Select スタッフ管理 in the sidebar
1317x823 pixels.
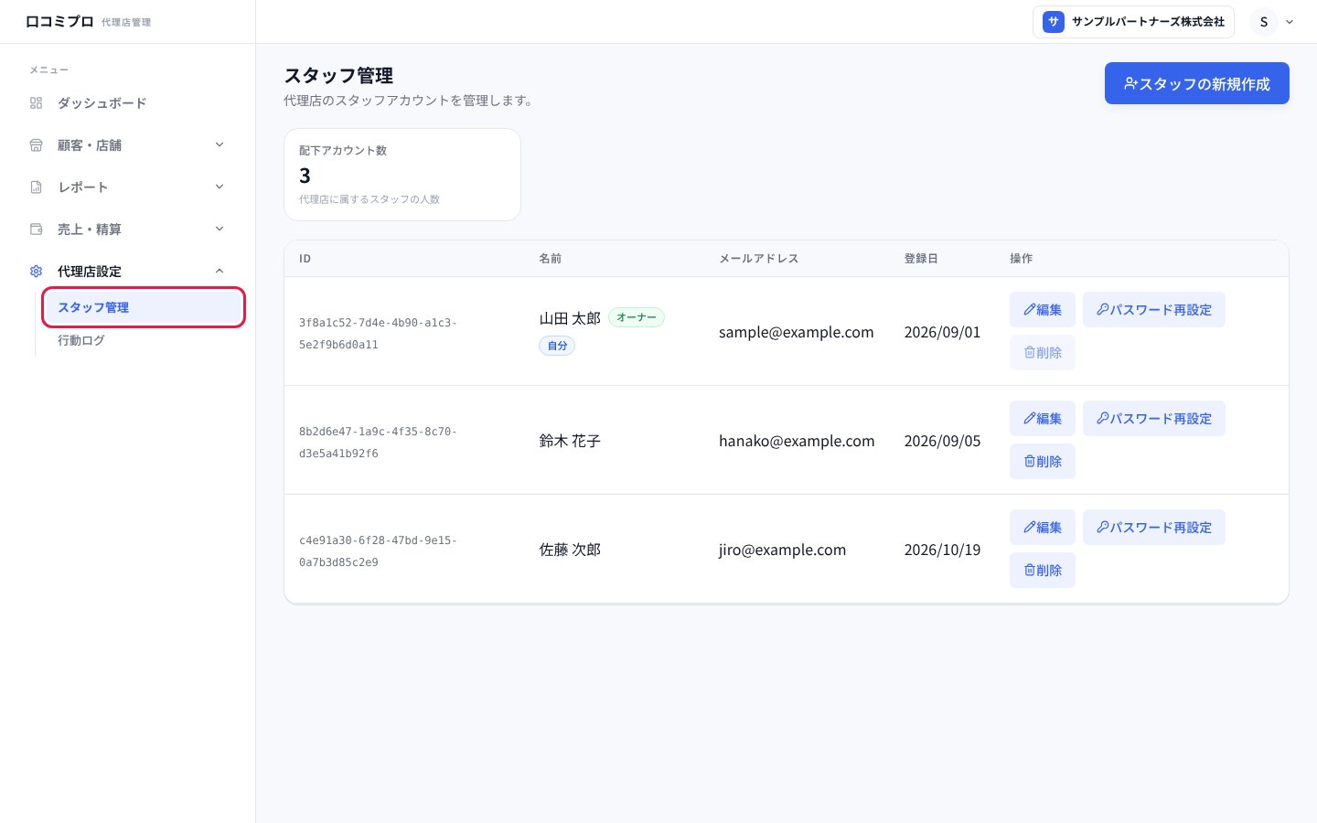[144, 307]
